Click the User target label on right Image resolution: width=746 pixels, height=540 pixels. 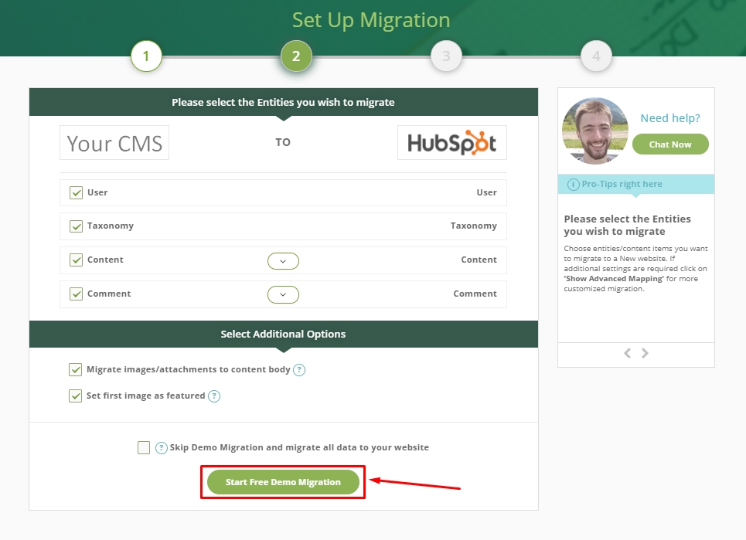click(x=487, y=192)
